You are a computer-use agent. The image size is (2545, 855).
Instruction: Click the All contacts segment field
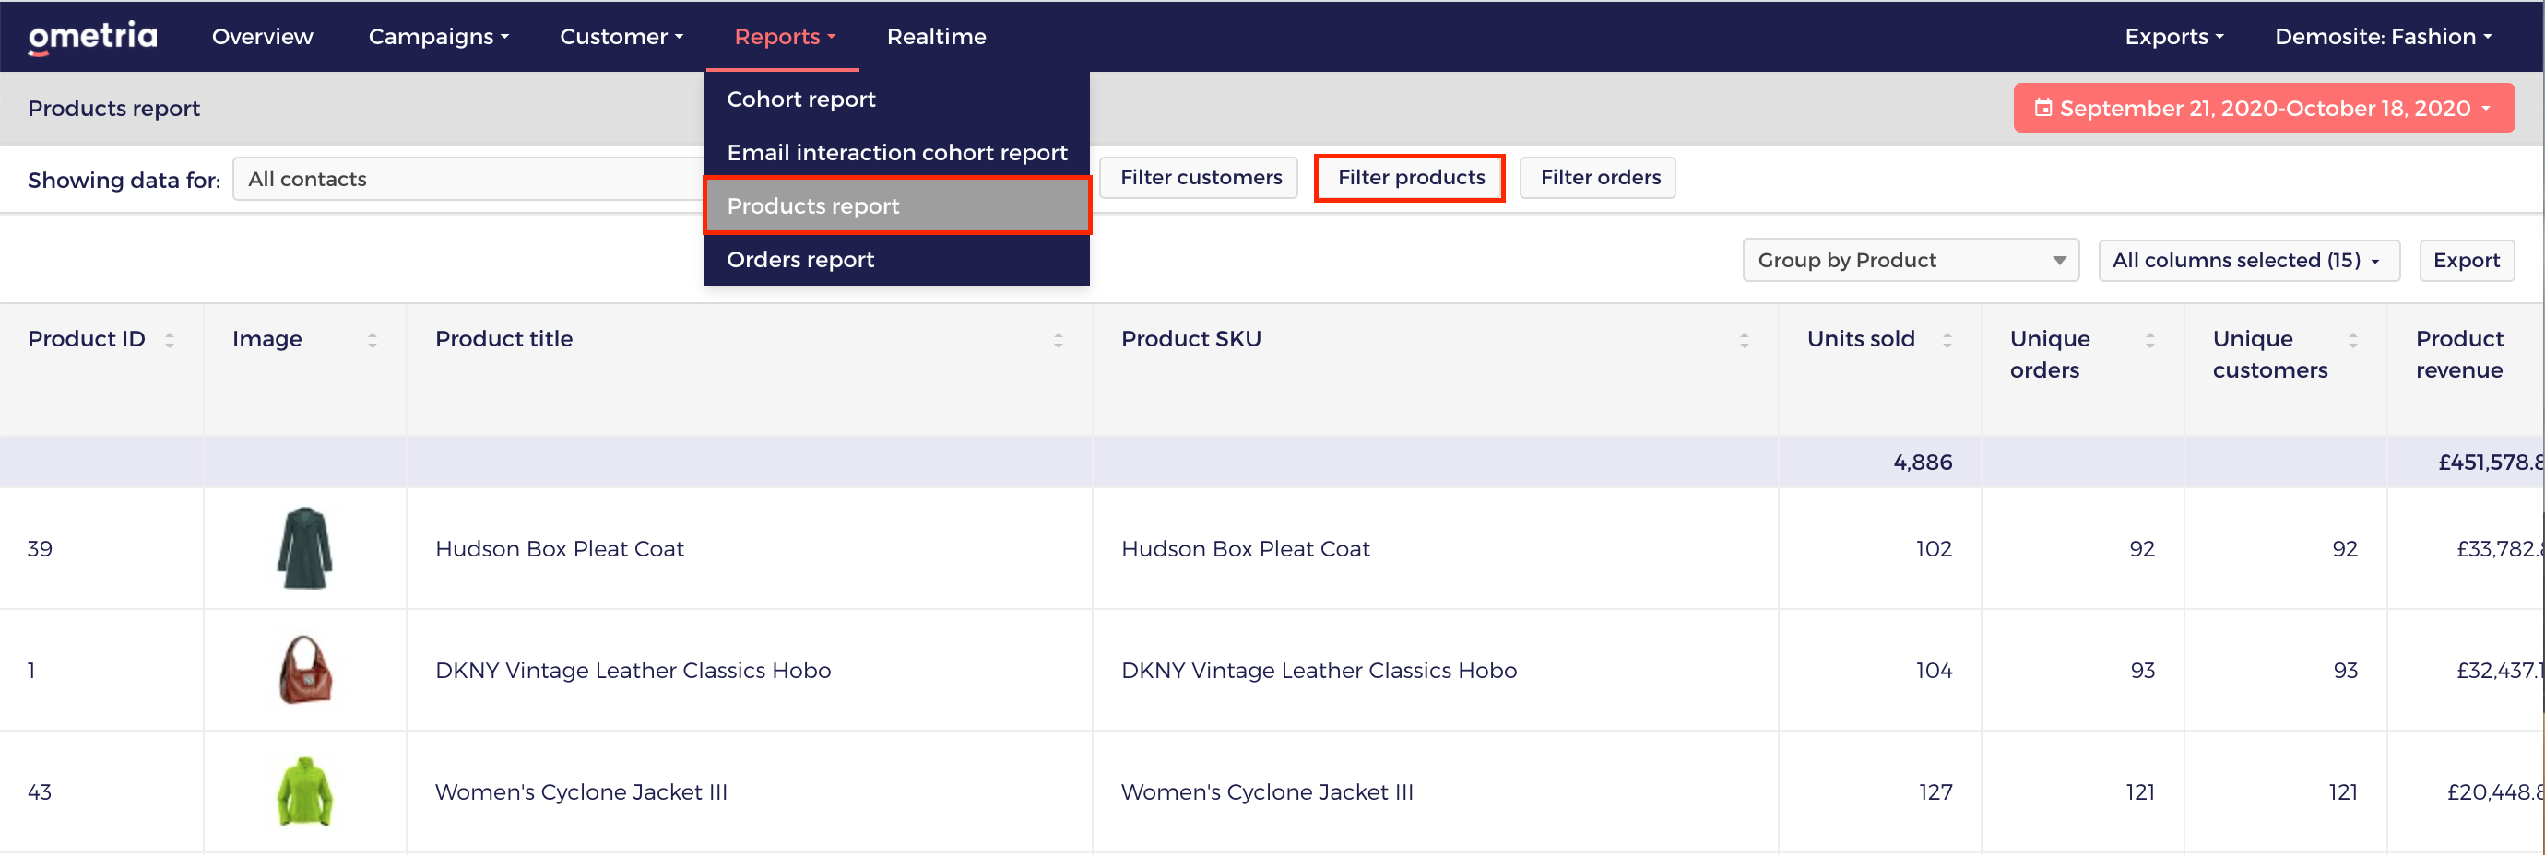point(468,179)
